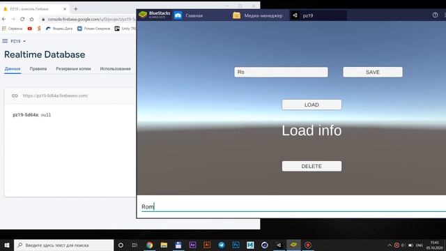Click the Chrome address bar URL

click(x=91, y=19)
